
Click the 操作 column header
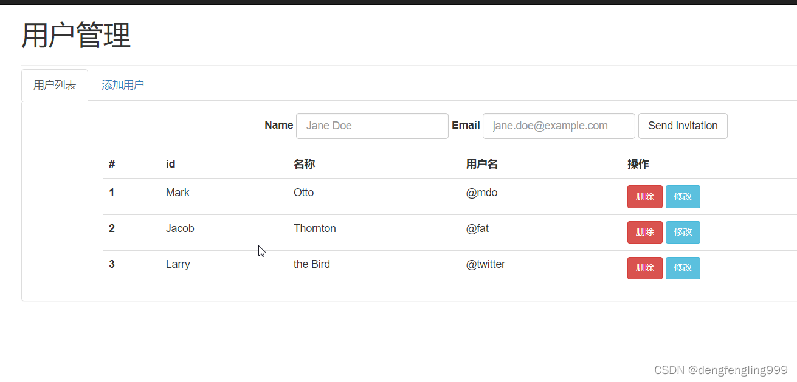pos(638,164)
